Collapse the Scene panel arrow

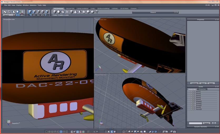coord(216,87)
